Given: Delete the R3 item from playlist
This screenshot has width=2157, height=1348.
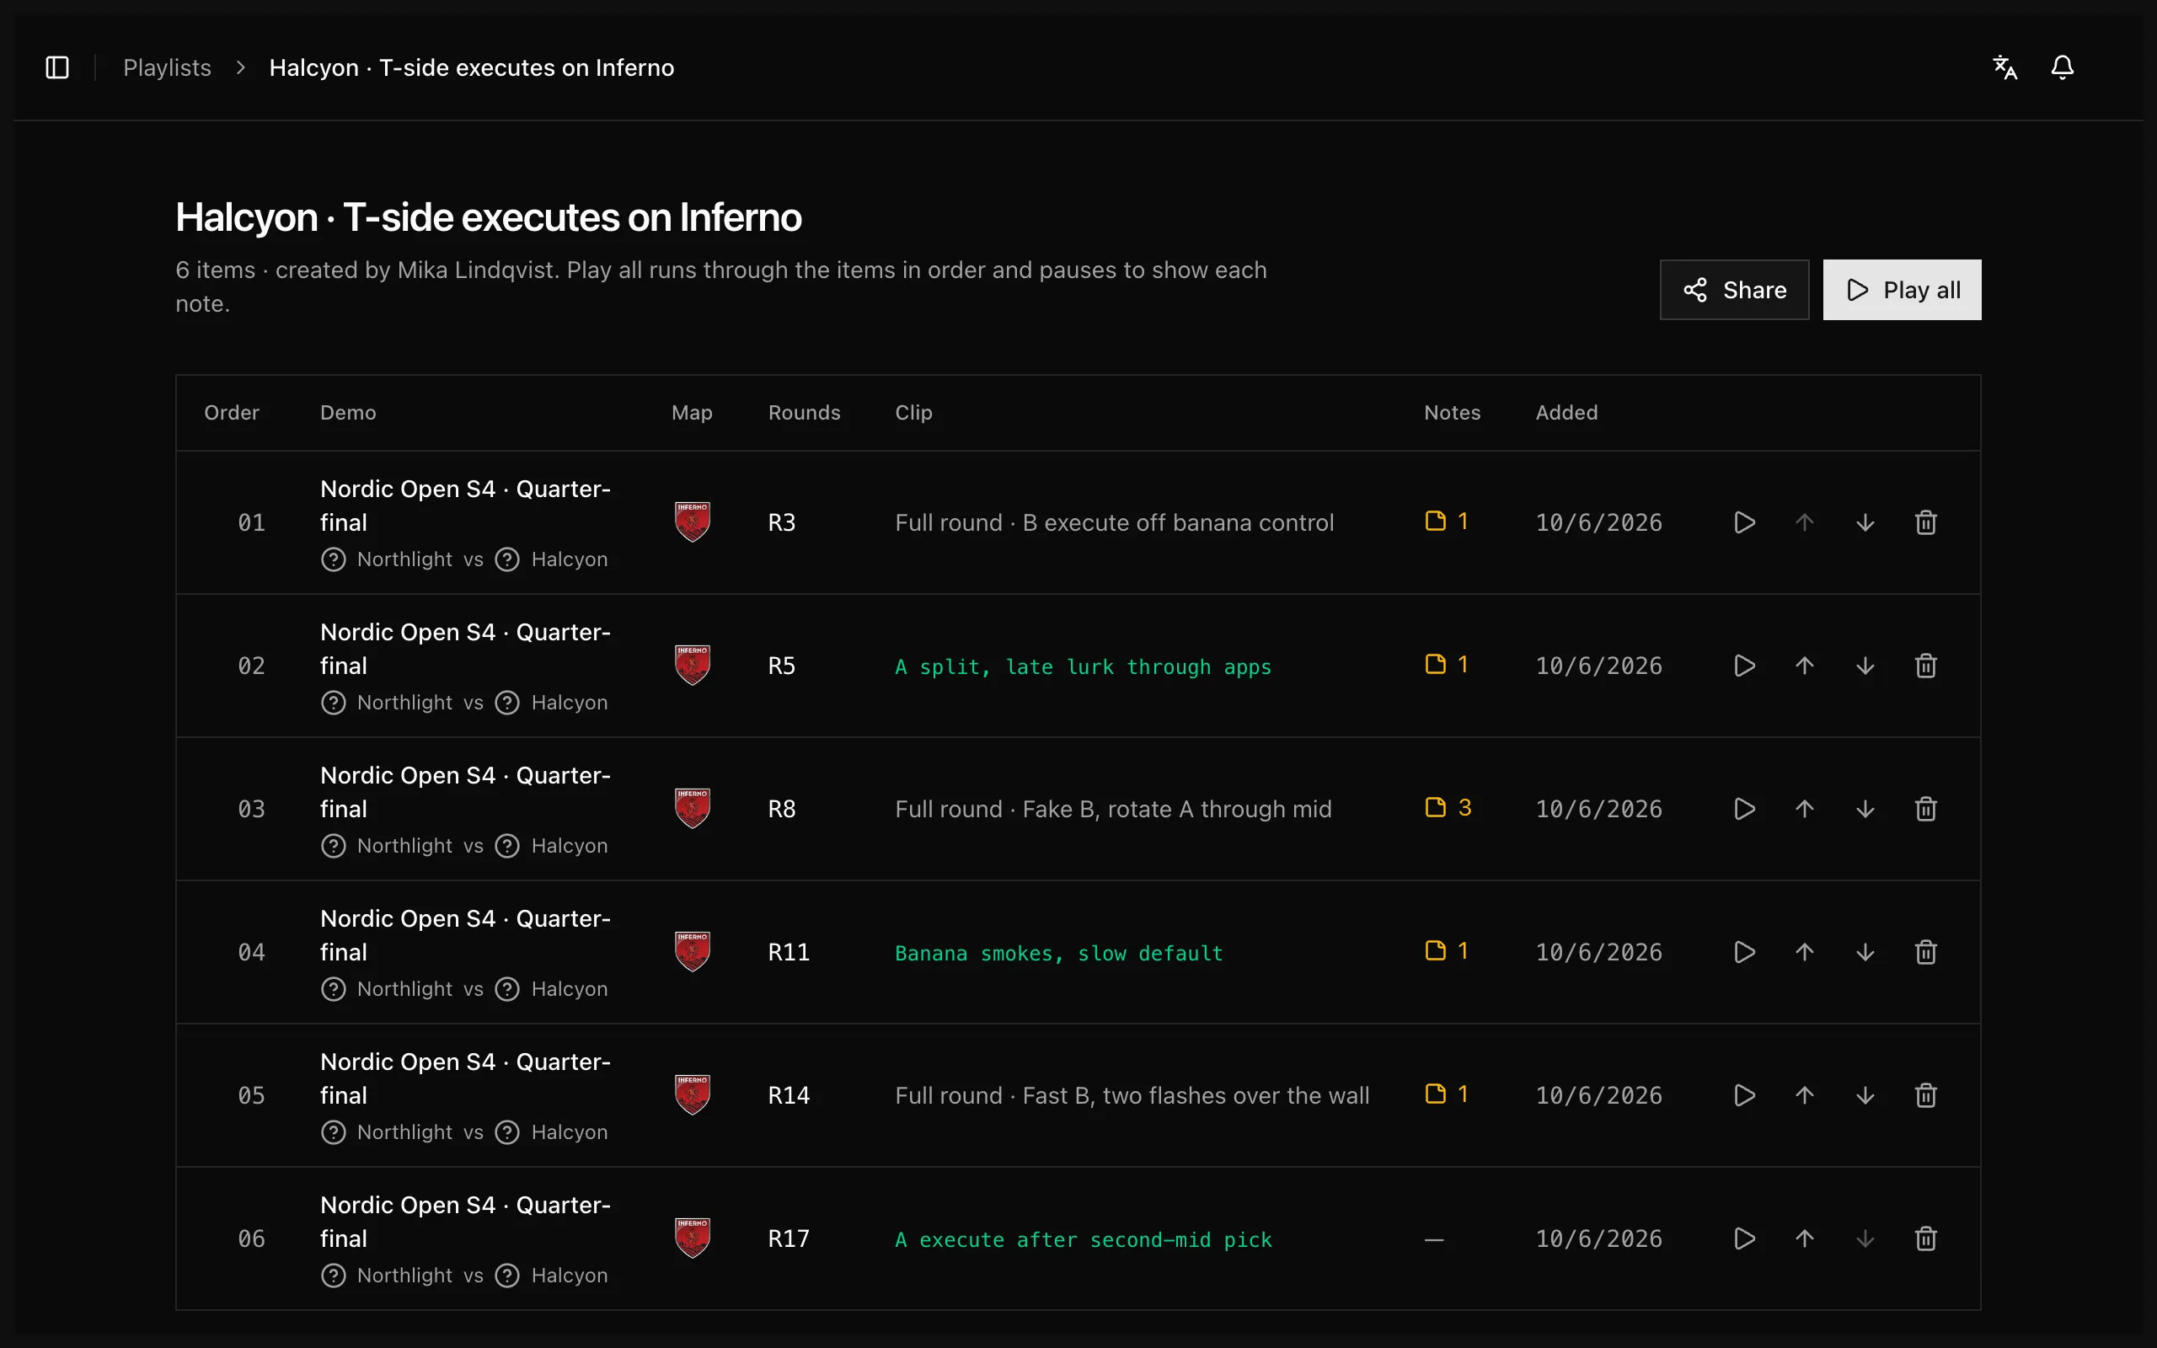Looking at the screenshot, I should pyautogui.click(x=1925, y=522).
